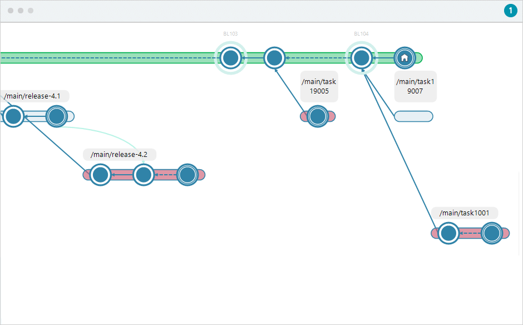Viewport: 523px width, 325px height.
Task: Select the rightmost commit on /main/release-4.2 branch
Action: pyautogui.click(x=187, y=174)
